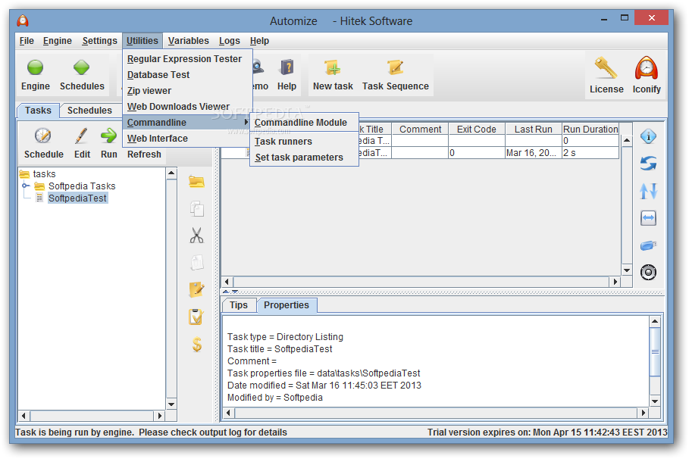Select Task runners submenu item
This screenshot has width=689, height=459.
pos(304,142)
